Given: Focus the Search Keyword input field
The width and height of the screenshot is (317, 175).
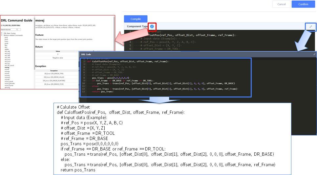Looking at the screenshot, I should (7, 29).
